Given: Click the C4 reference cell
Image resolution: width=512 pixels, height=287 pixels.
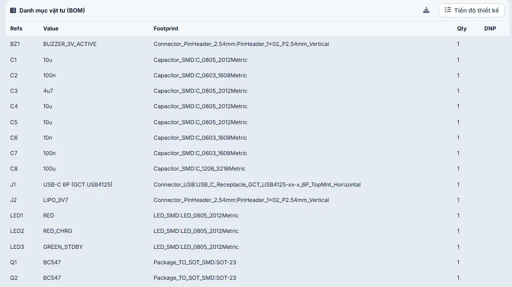Looking at the screenshot, I should tap(14, 106).
